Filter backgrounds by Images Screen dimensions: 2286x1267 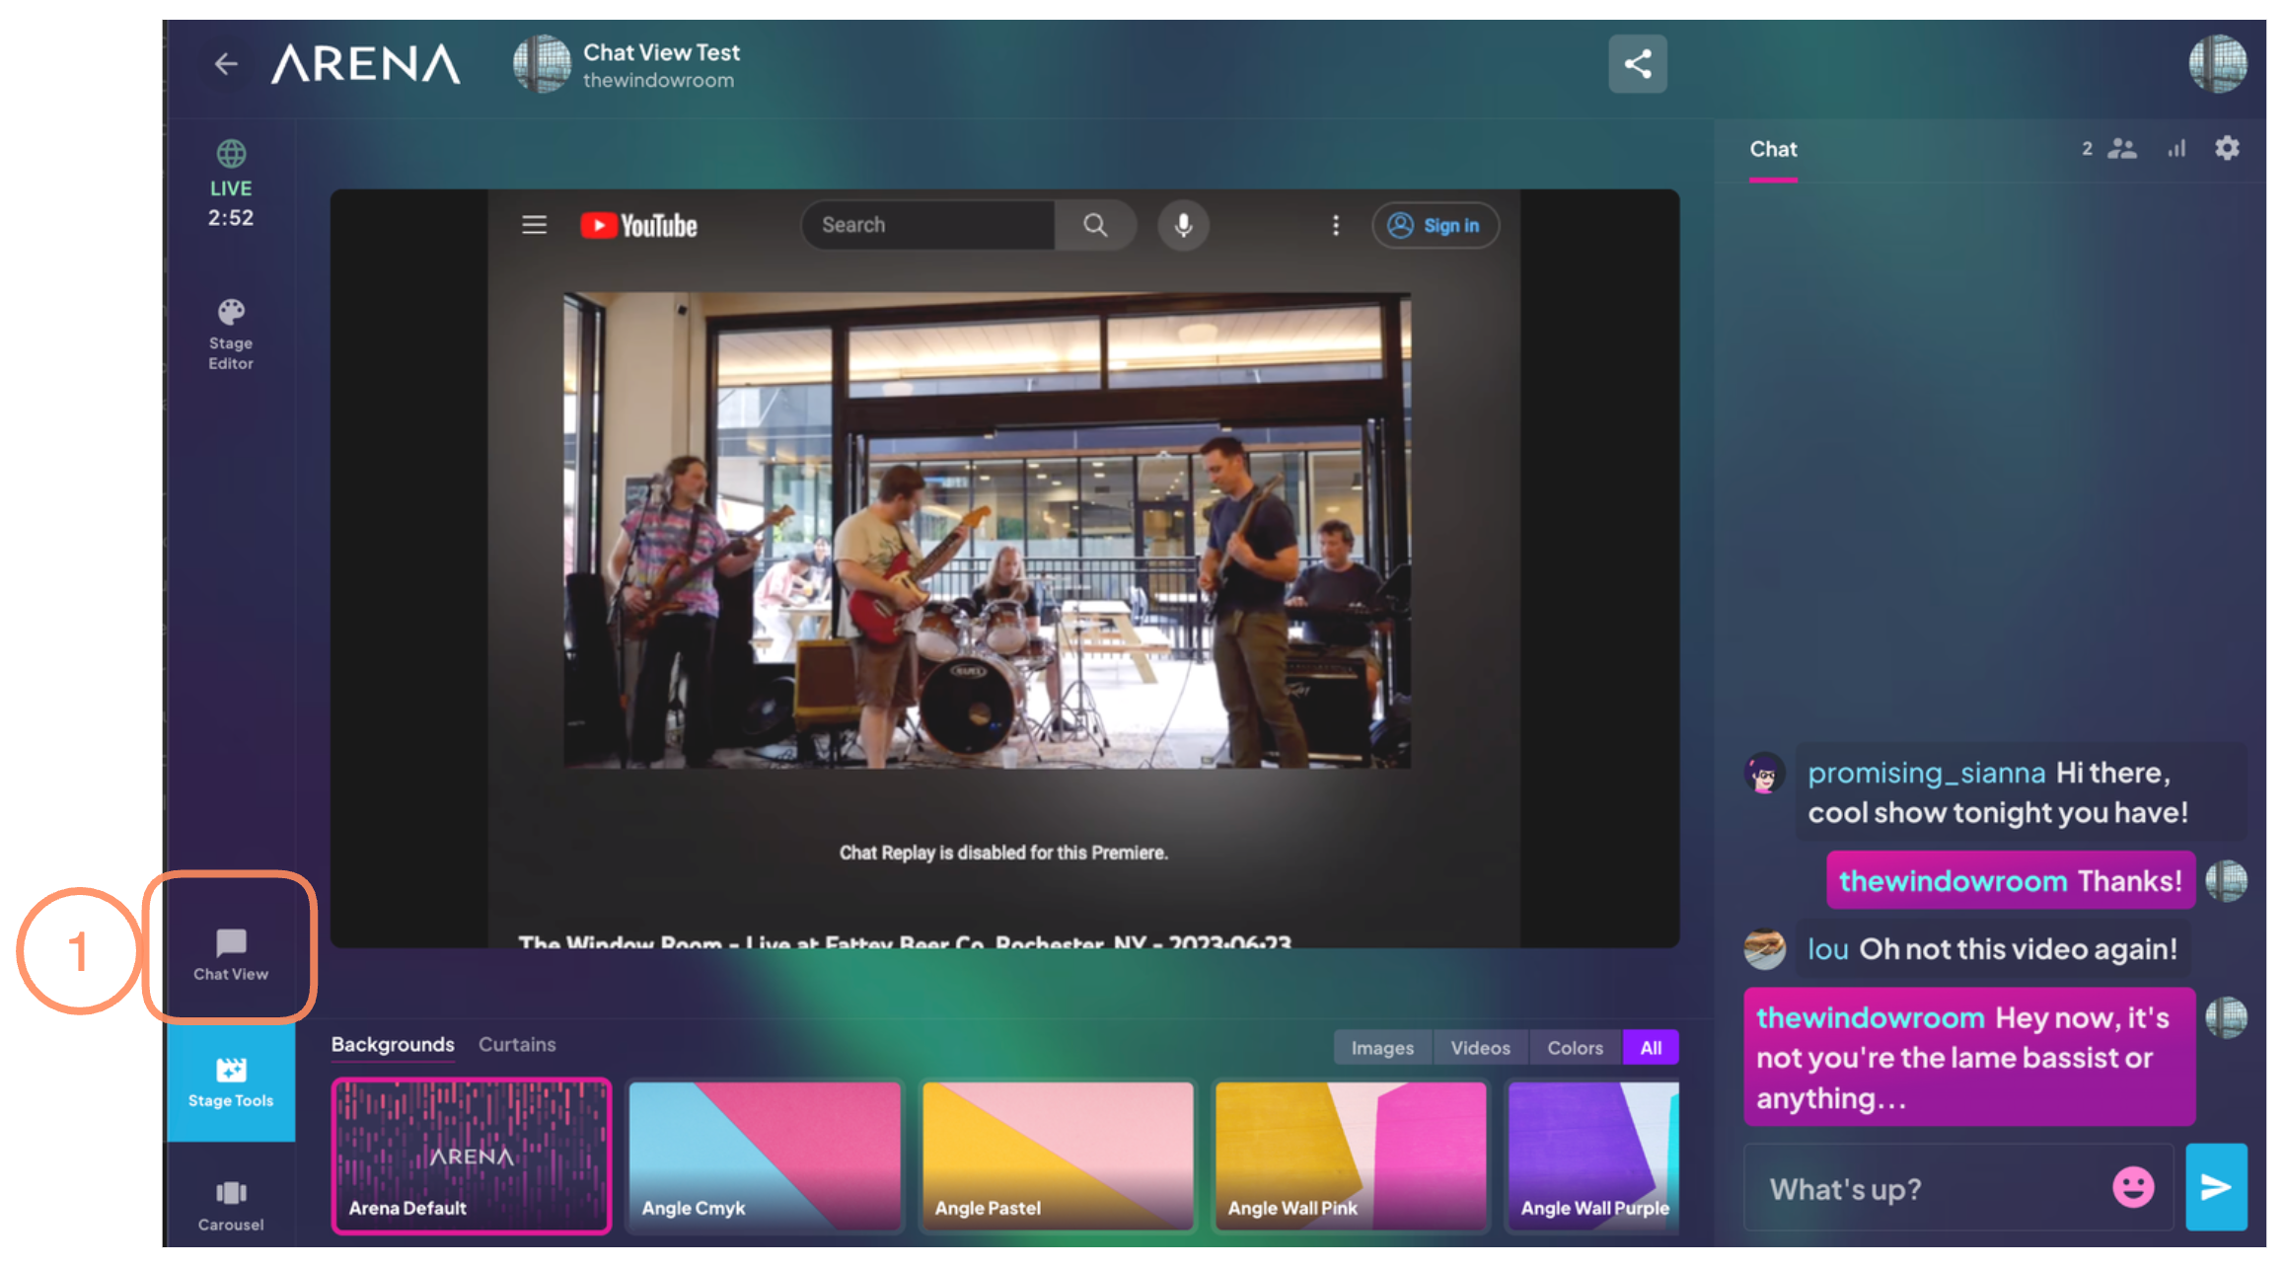(1381, 1048)
